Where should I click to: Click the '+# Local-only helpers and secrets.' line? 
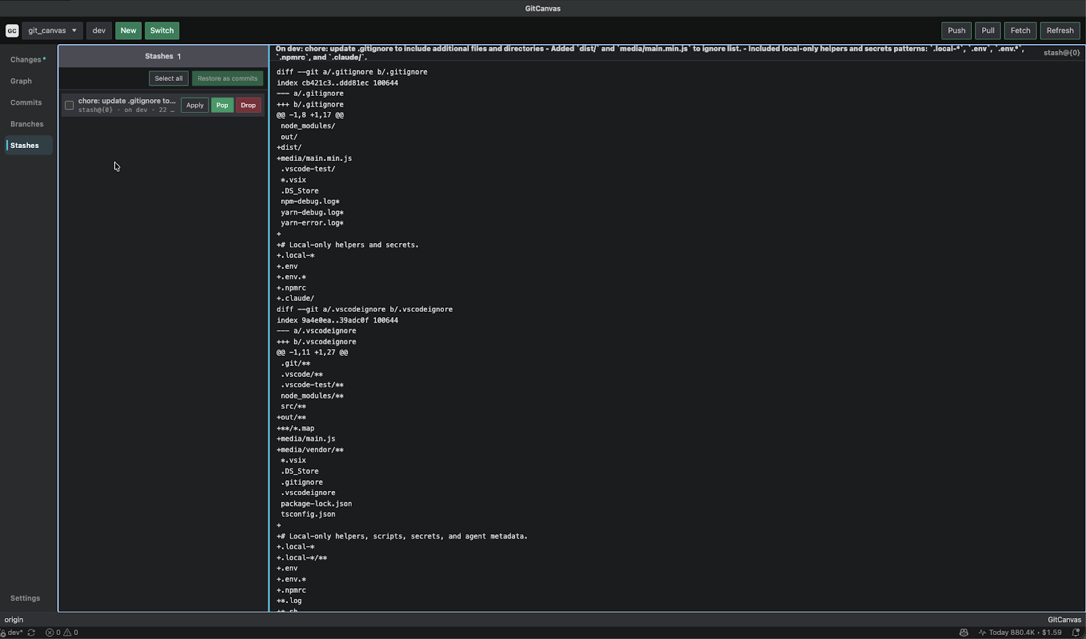(x=348, y=245)
